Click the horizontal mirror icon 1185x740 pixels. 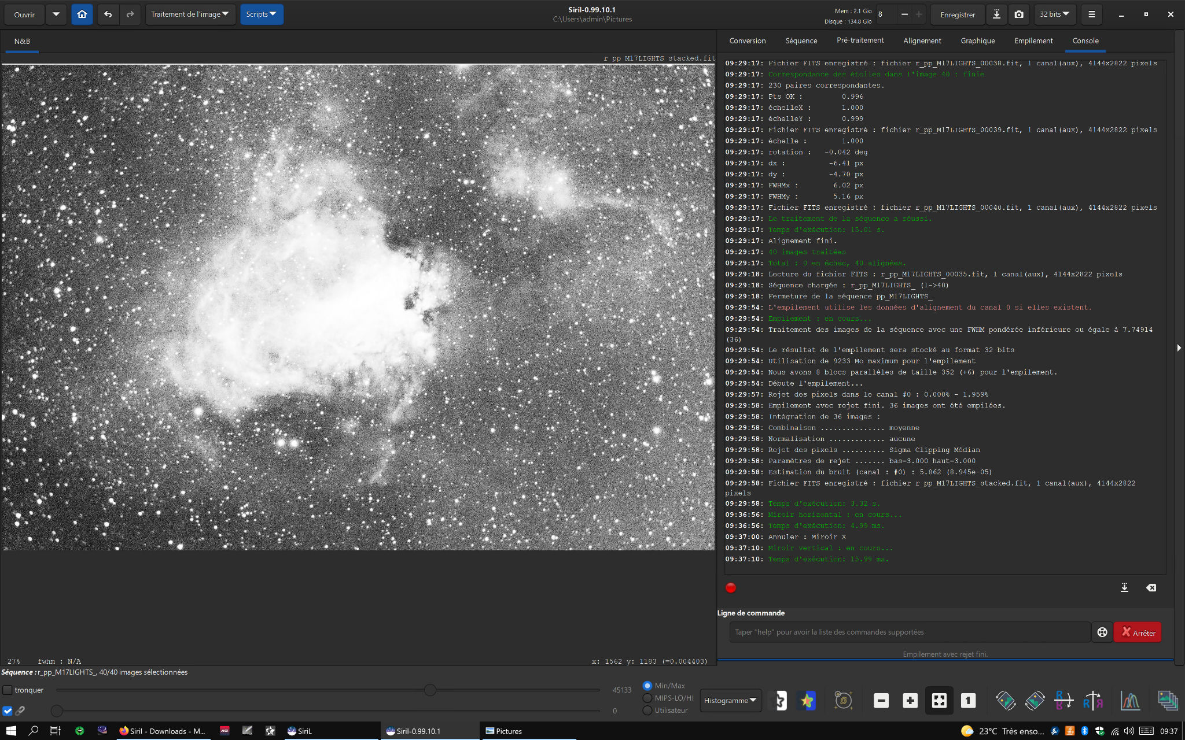1063,701
